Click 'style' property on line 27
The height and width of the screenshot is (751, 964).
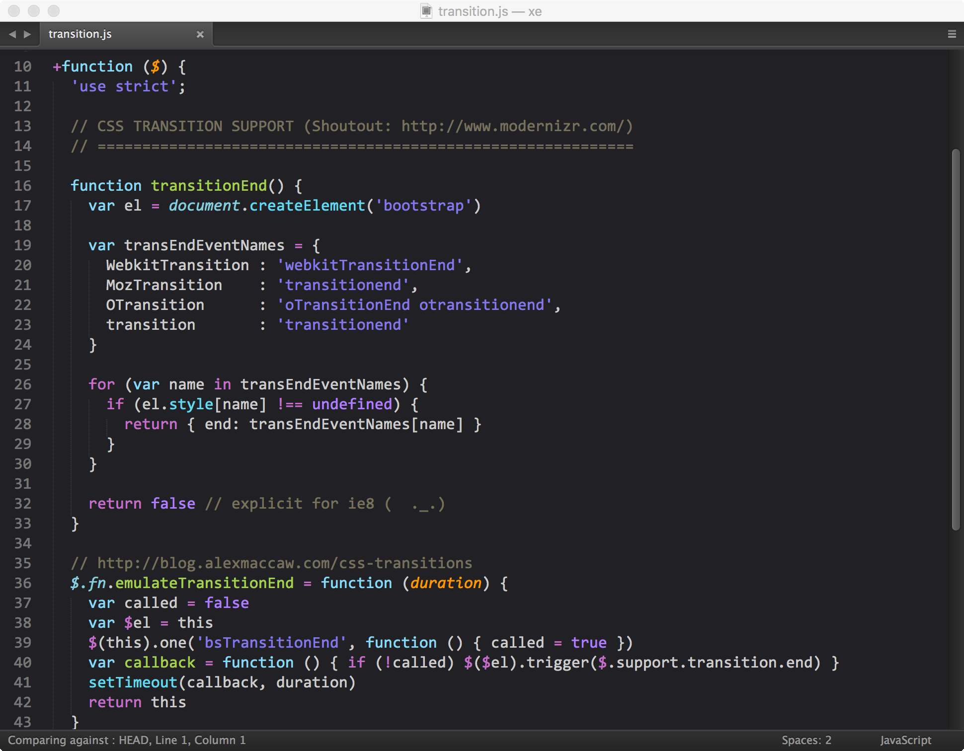point(191,404)
